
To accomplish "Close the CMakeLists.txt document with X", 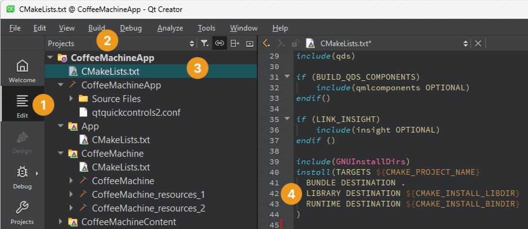I will point(478,44).
